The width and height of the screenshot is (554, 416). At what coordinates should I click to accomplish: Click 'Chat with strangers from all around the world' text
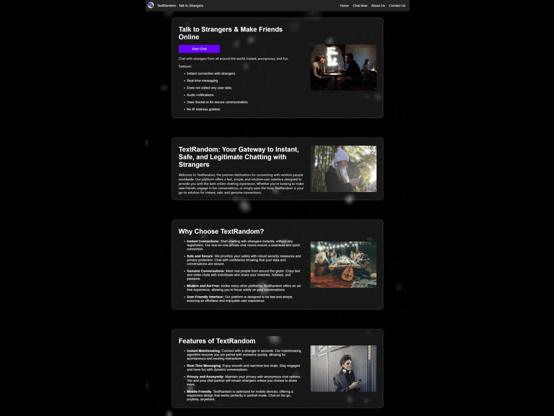tap(233, 59)
